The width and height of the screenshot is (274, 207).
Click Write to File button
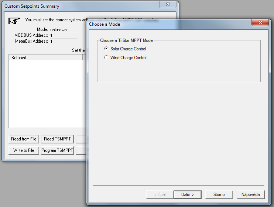point(24,150)
